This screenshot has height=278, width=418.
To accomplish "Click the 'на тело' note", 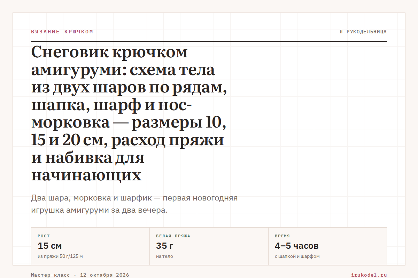I will (x=164, y=256).
